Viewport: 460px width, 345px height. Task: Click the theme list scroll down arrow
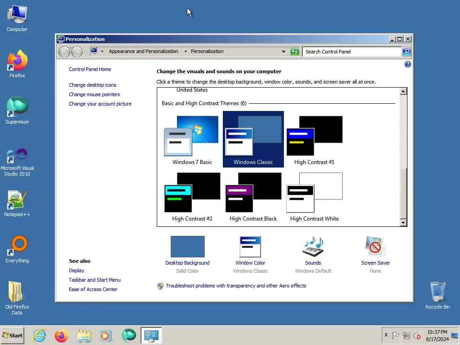(403, 223)
